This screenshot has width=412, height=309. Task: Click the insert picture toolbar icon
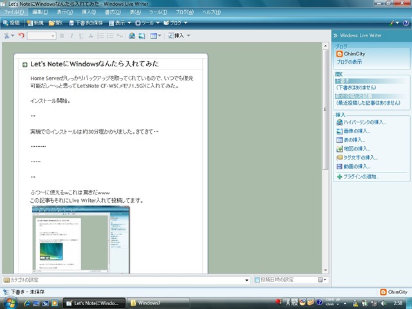[142, 36]
